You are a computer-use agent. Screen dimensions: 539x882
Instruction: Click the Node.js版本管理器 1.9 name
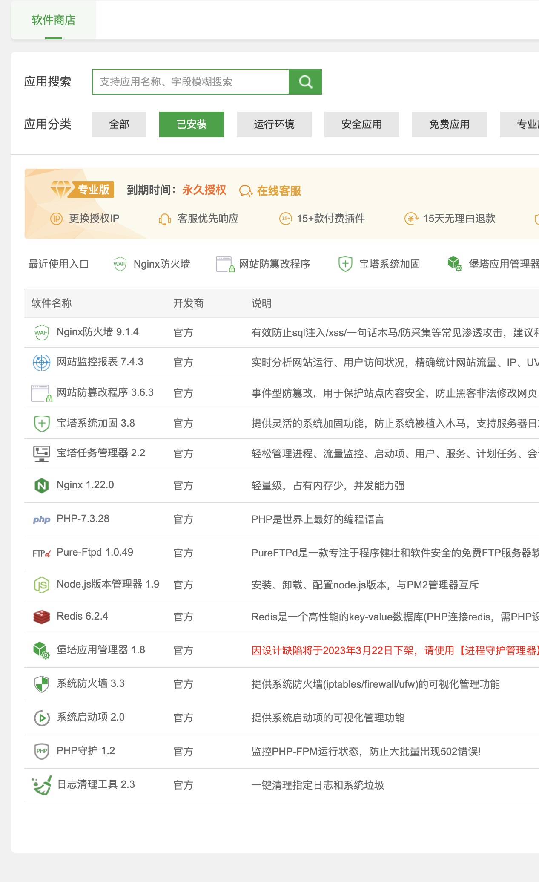pyautogui.click(x=108, y=584)
